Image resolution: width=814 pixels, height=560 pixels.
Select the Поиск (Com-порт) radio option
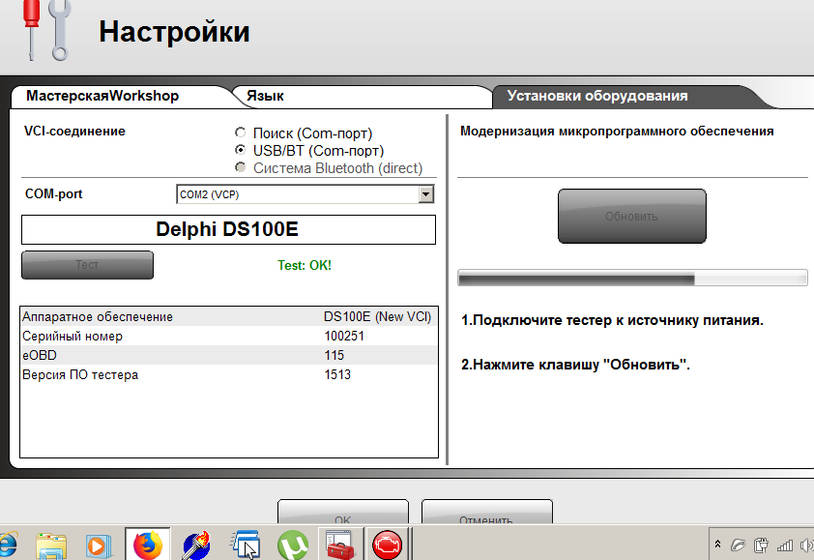click(240, 133)
